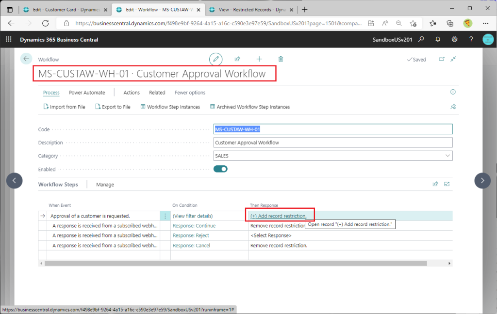Image resolution: width=497 pixels, height=314 pixels.
Task: Open the browser read aloud icon
Action: (x=385, y=23)
